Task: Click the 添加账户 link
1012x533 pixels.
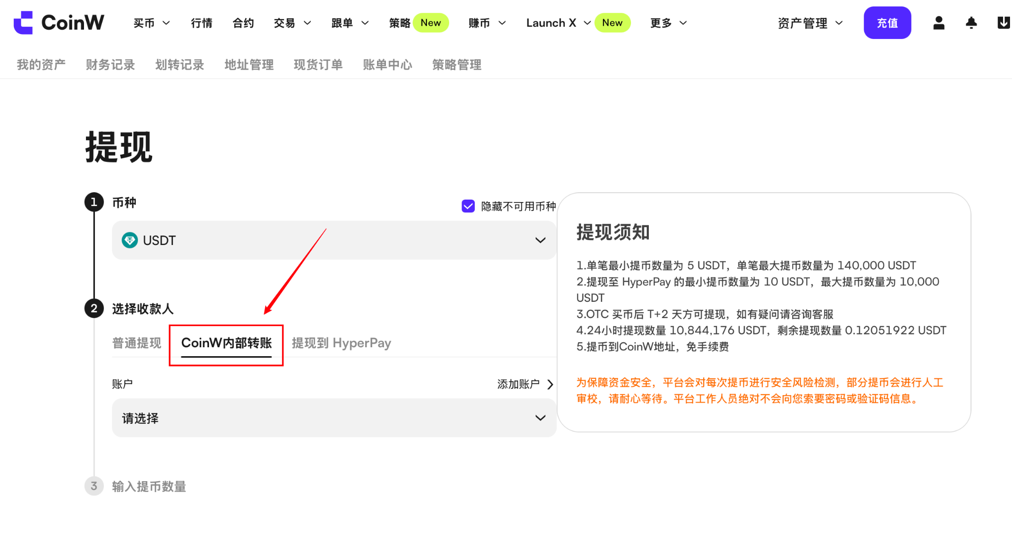Action: pos(525,384)
